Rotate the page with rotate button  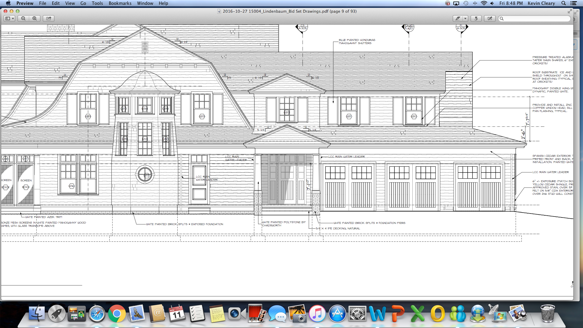pyautogui.click(x=476, y=19)
